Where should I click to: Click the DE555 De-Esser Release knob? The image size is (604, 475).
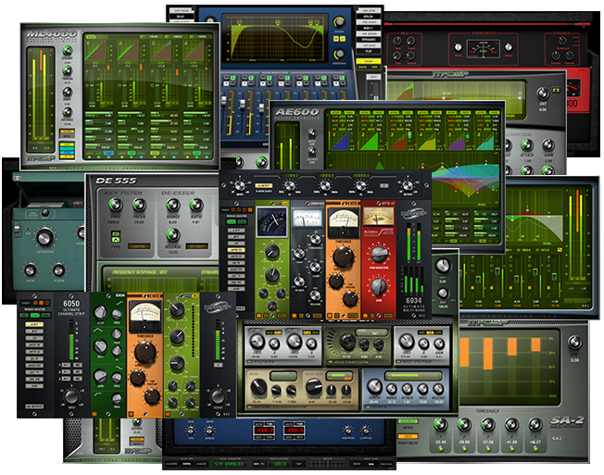173,235
